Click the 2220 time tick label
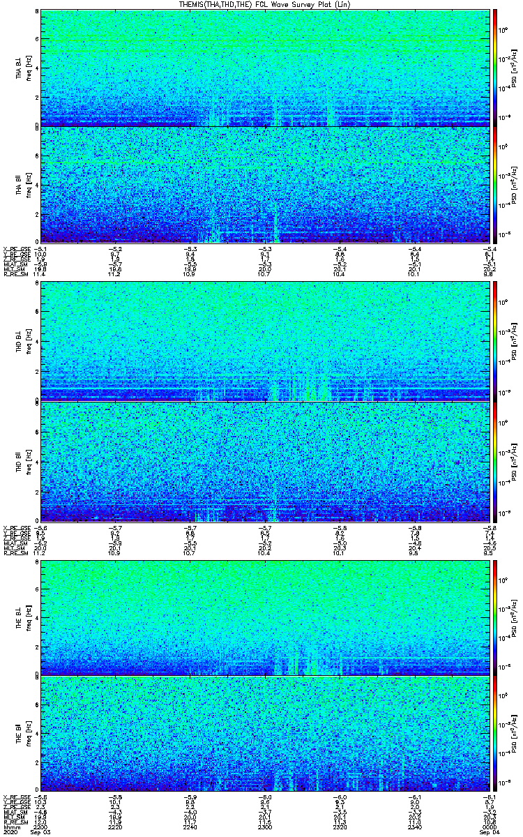This screenshot has height=837, width=523. point(115,827)
